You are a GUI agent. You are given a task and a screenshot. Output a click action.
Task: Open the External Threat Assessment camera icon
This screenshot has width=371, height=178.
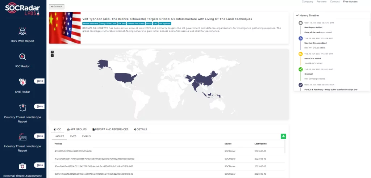point(22,166)
